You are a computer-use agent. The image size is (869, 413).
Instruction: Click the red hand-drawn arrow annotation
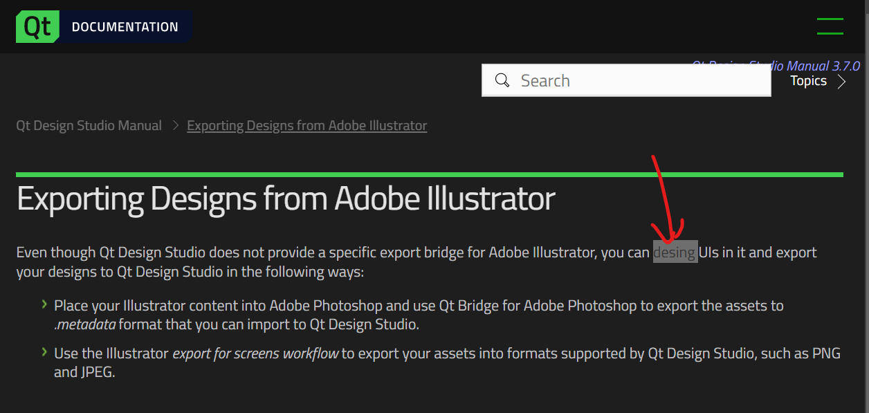point(663,201)
